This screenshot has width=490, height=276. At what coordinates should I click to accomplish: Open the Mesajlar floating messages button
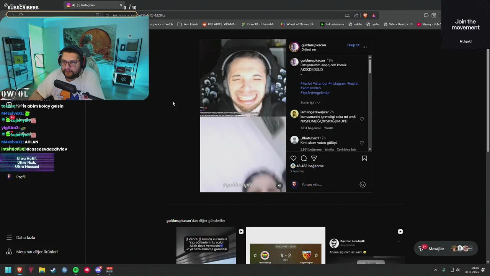446,249
